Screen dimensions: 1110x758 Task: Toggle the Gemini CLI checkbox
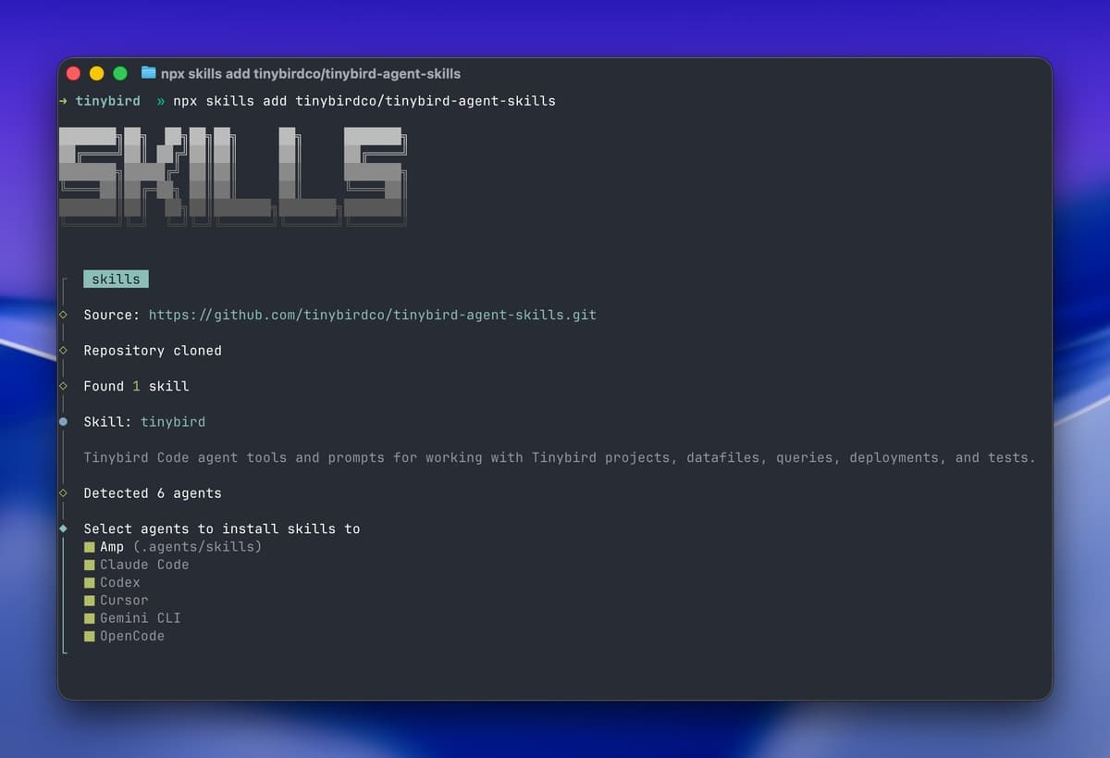pyautogui.click(x=90, y=618)
